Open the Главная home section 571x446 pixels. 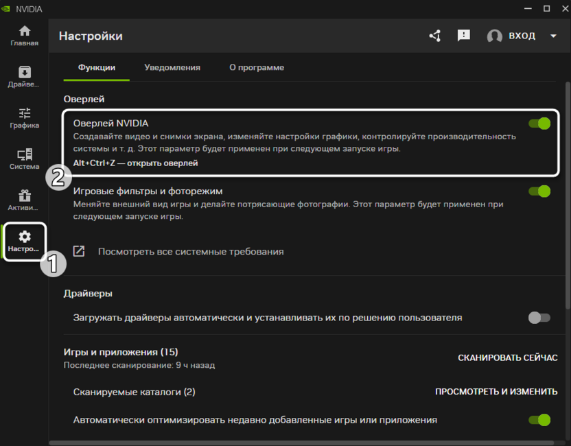[25, 36]
